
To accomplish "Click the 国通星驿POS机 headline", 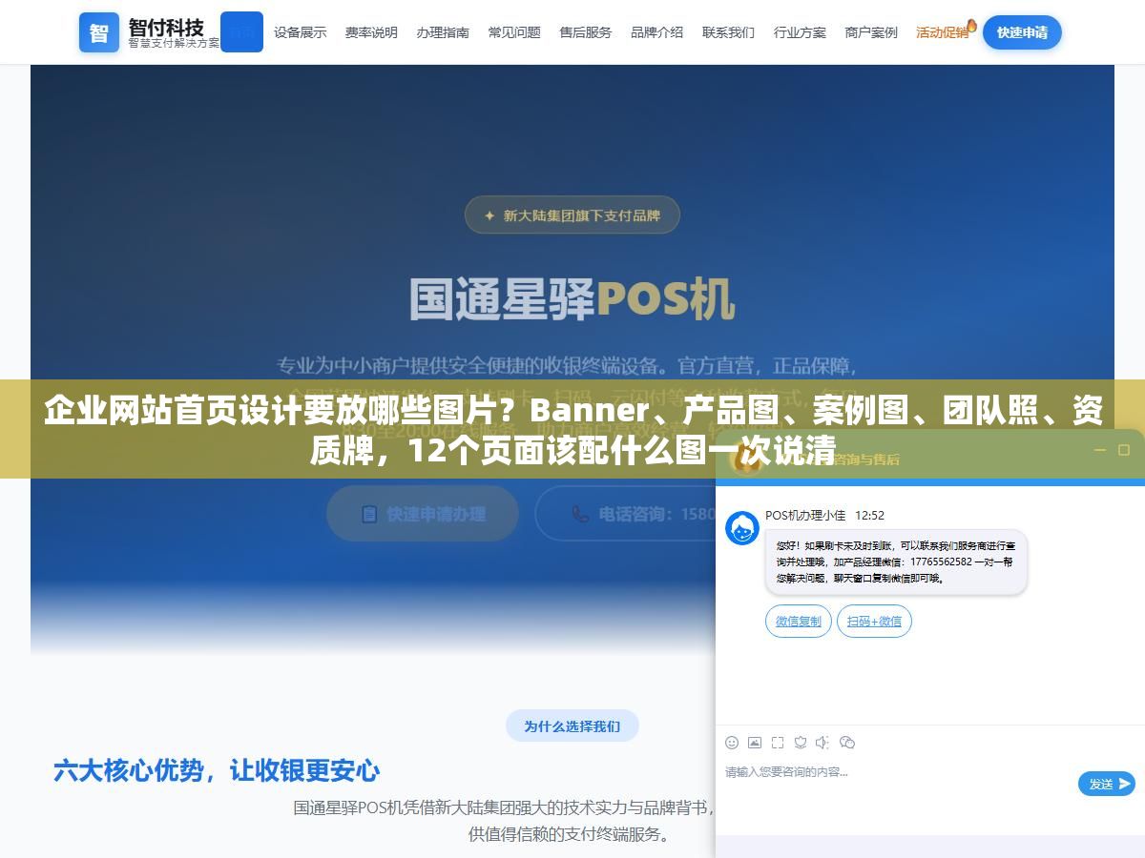I will pyautogui.click(x=572, y=299).
